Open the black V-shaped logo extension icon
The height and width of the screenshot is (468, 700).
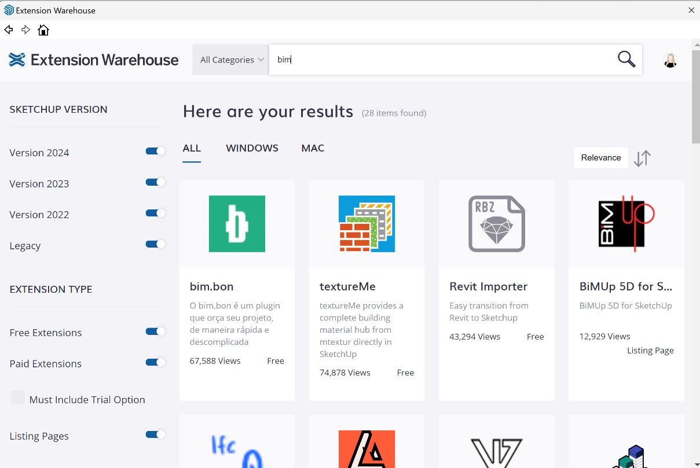coord(497,452)
